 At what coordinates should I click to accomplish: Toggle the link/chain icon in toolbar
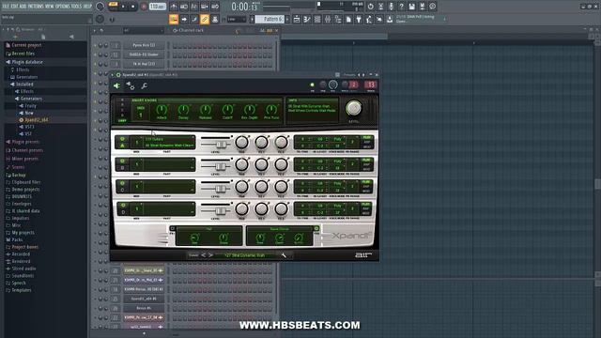[x=205, y=19]
